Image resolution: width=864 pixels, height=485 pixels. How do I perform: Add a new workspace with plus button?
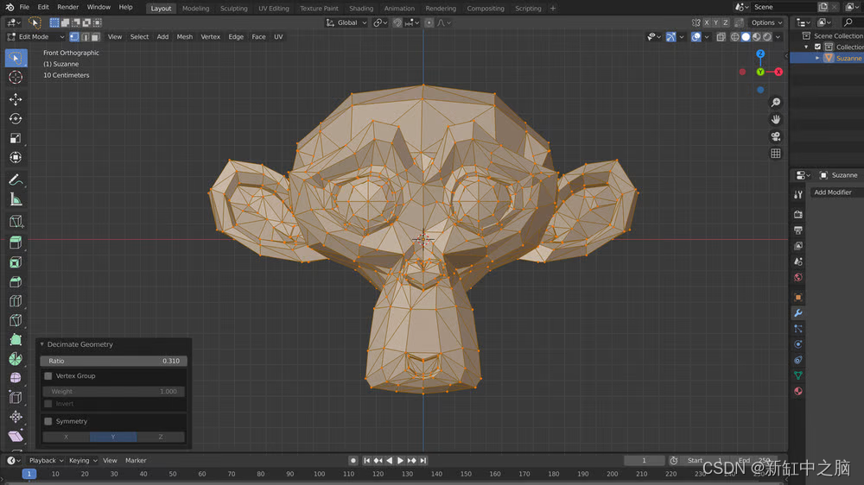tap(553, 9)
